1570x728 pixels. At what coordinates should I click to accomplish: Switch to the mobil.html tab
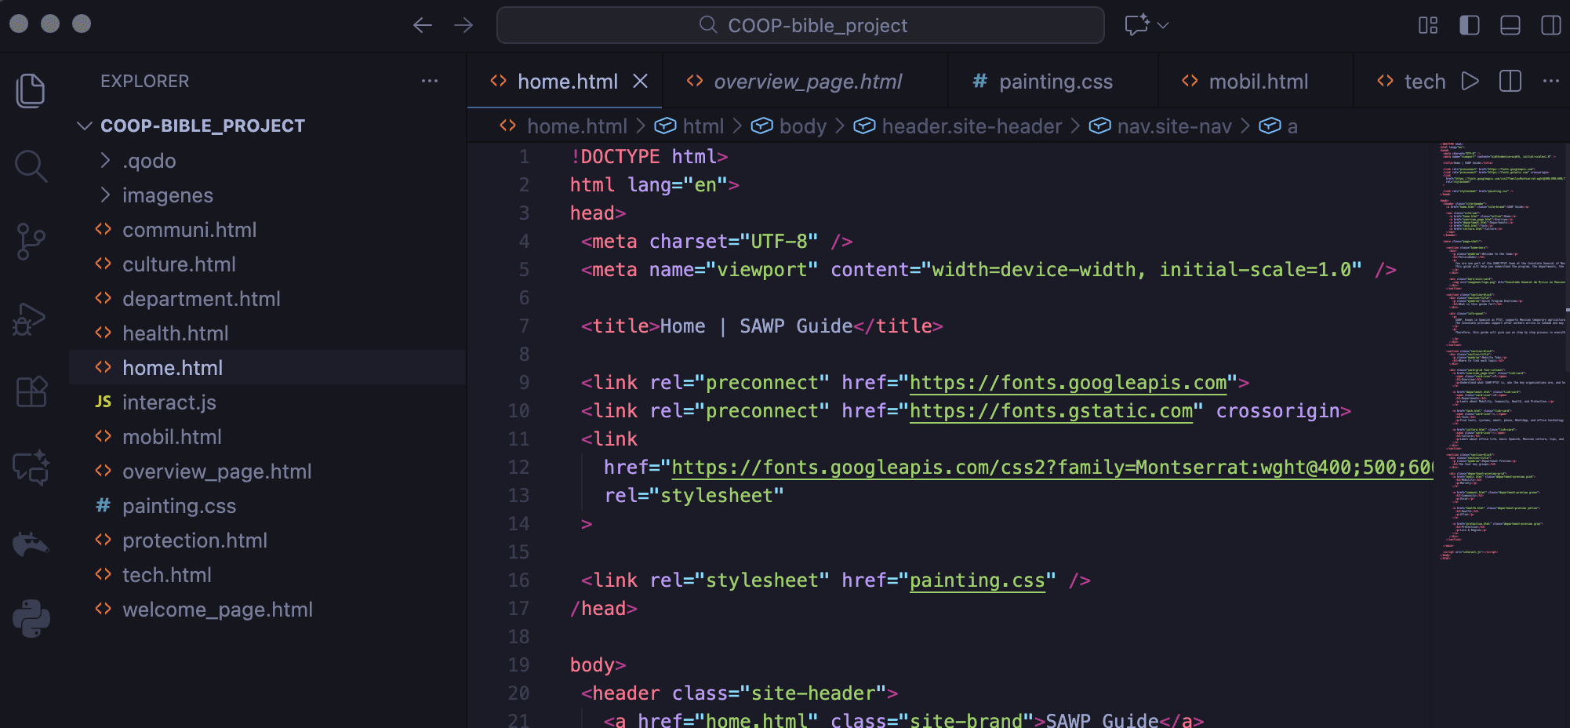click(x=1256, y=82)
